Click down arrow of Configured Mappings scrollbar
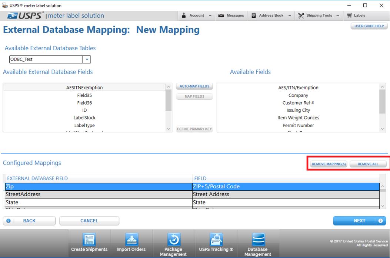The height and width of the screenshot is (258, 390). click(383, 206)
